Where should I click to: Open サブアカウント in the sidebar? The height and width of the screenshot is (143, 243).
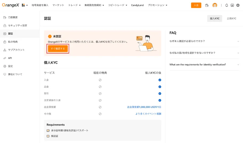pos(20,50)
